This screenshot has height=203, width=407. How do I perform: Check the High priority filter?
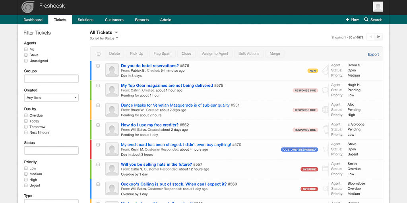pyautogui.click(x=26, y=180)
